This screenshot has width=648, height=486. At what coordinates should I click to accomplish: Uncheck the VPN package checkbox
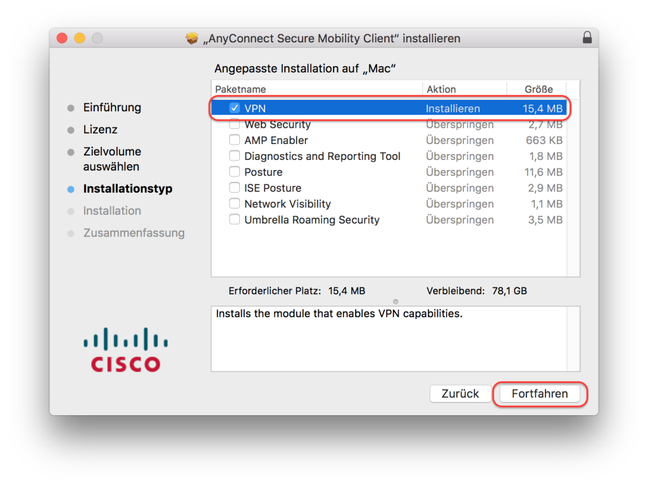[x=235, y=109]
